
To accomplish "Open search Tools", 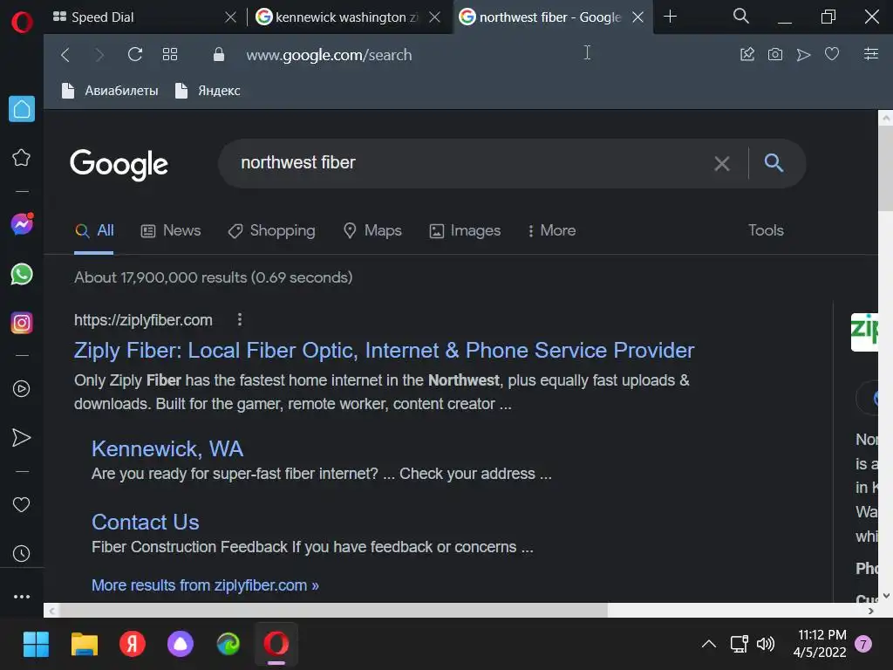I will click(x=766, y=230).
